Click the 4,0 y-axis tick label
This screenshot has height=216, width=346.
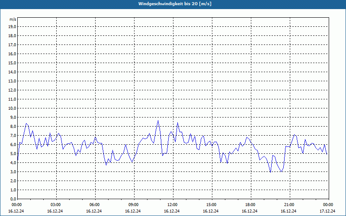[x=13, y=163]
